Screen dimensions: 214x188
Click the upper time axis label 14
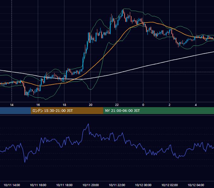(x=12, y=105)
